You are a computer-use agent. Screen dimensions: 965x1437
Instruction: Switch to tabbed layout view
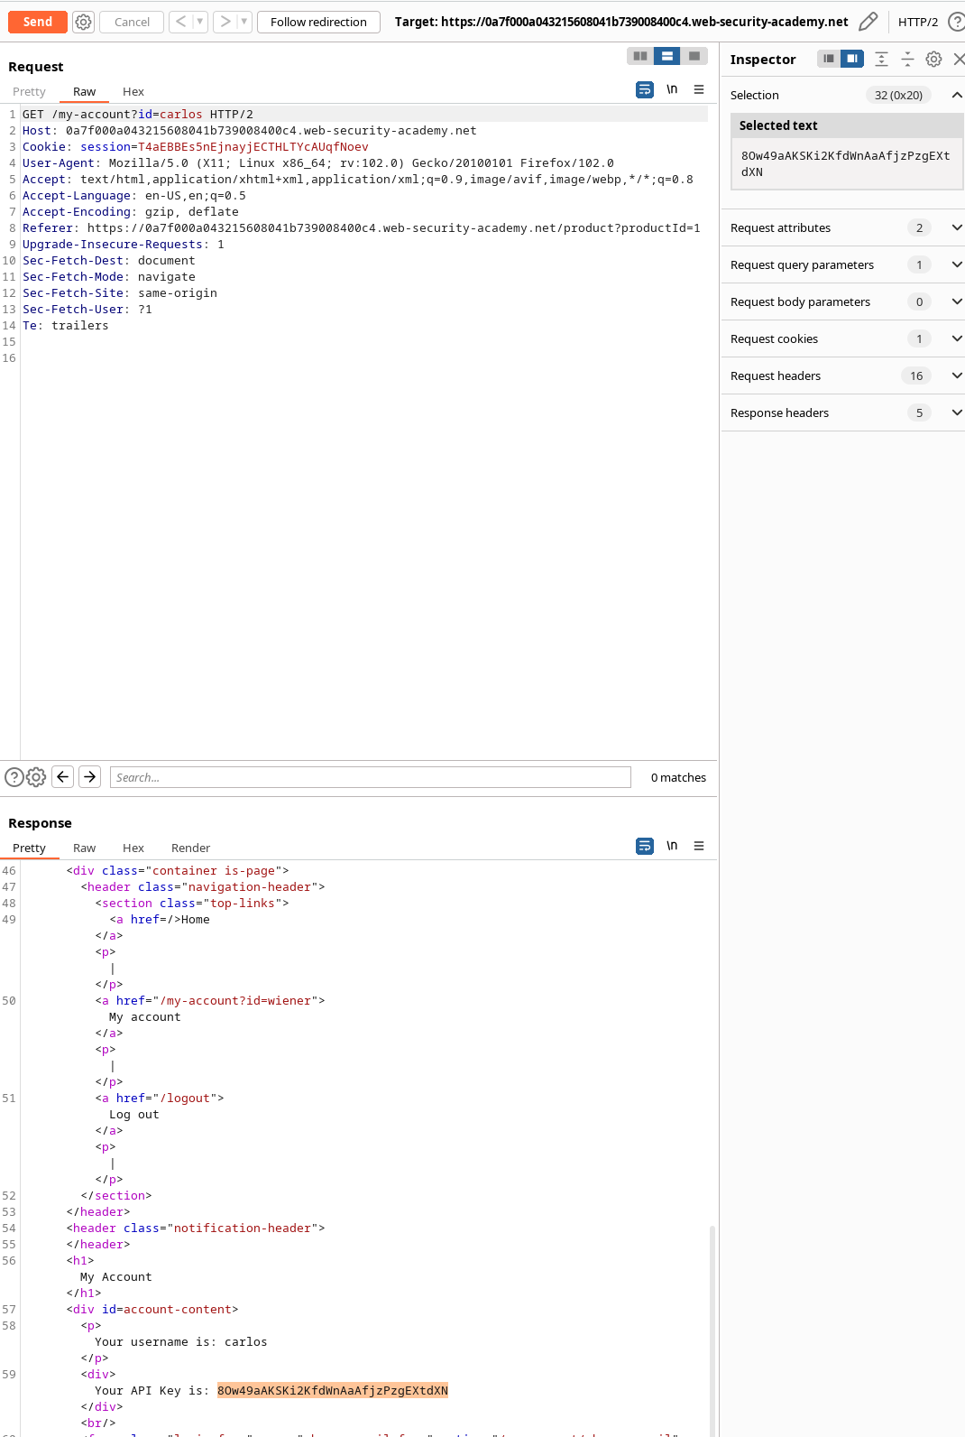[694, 56]
